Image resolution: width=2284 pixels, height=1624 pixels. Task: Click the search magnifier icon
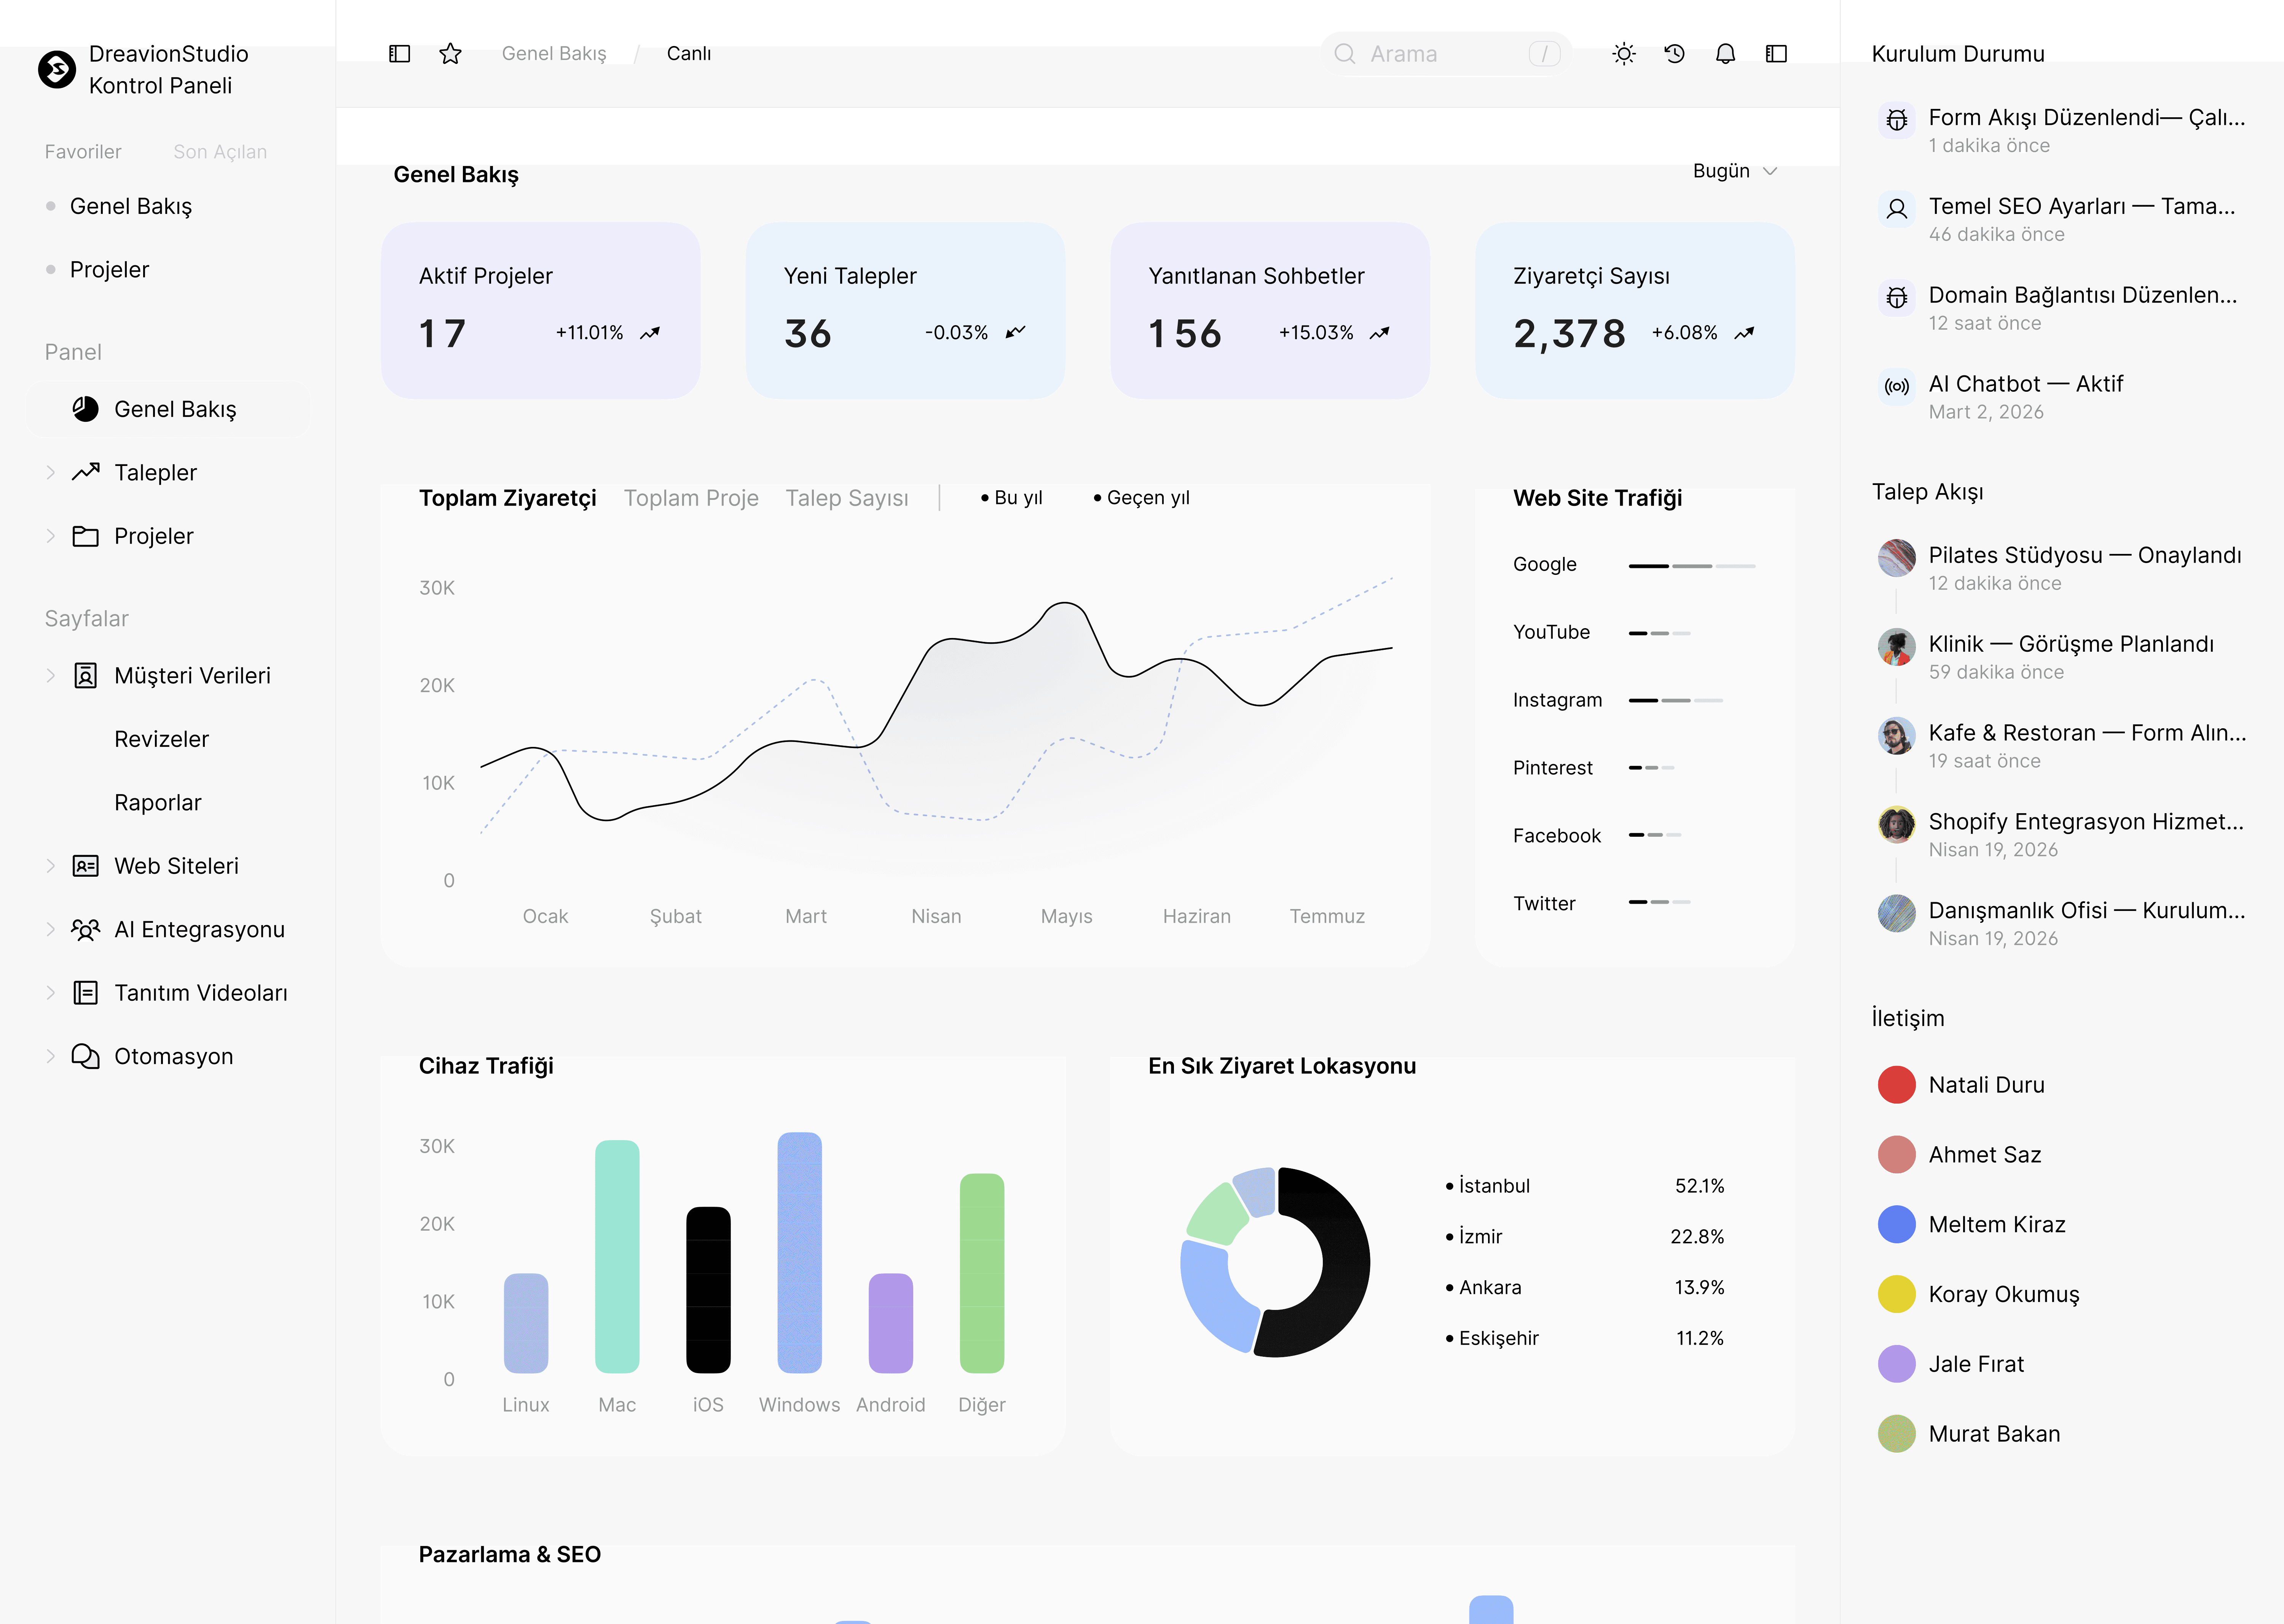coord(1345,54)
